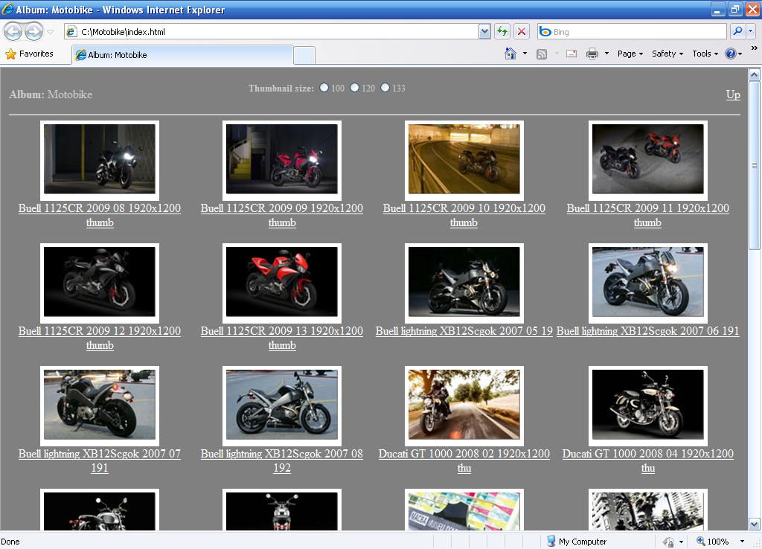
Task: Expand the status bar security dropdown arrow
Action: coord(681,542)
